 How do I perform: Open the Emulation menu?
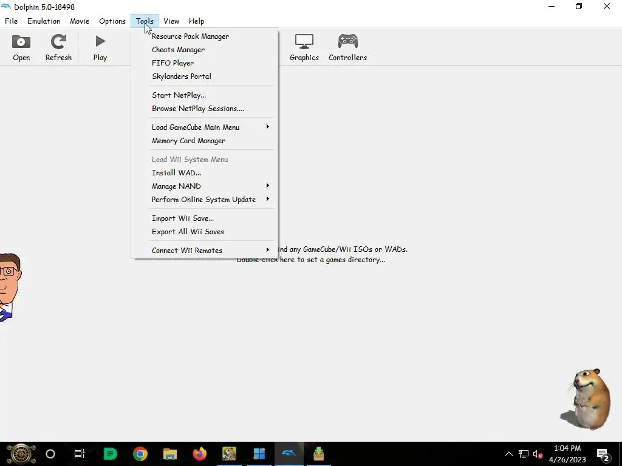pyautogui.click(x=44, y=21)
